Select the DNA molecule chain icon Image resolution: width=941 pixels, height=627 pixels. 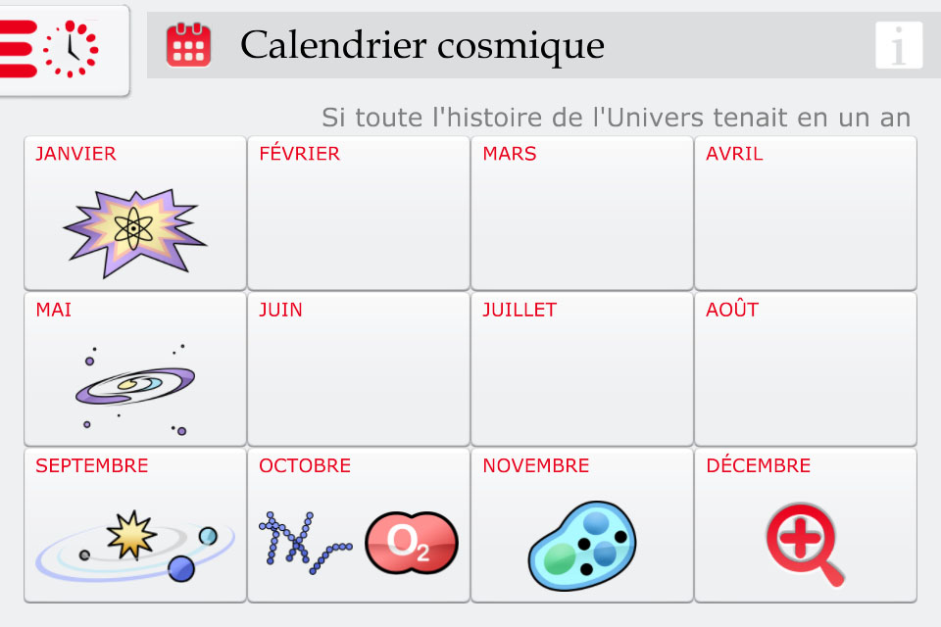[x=302, y=542]
